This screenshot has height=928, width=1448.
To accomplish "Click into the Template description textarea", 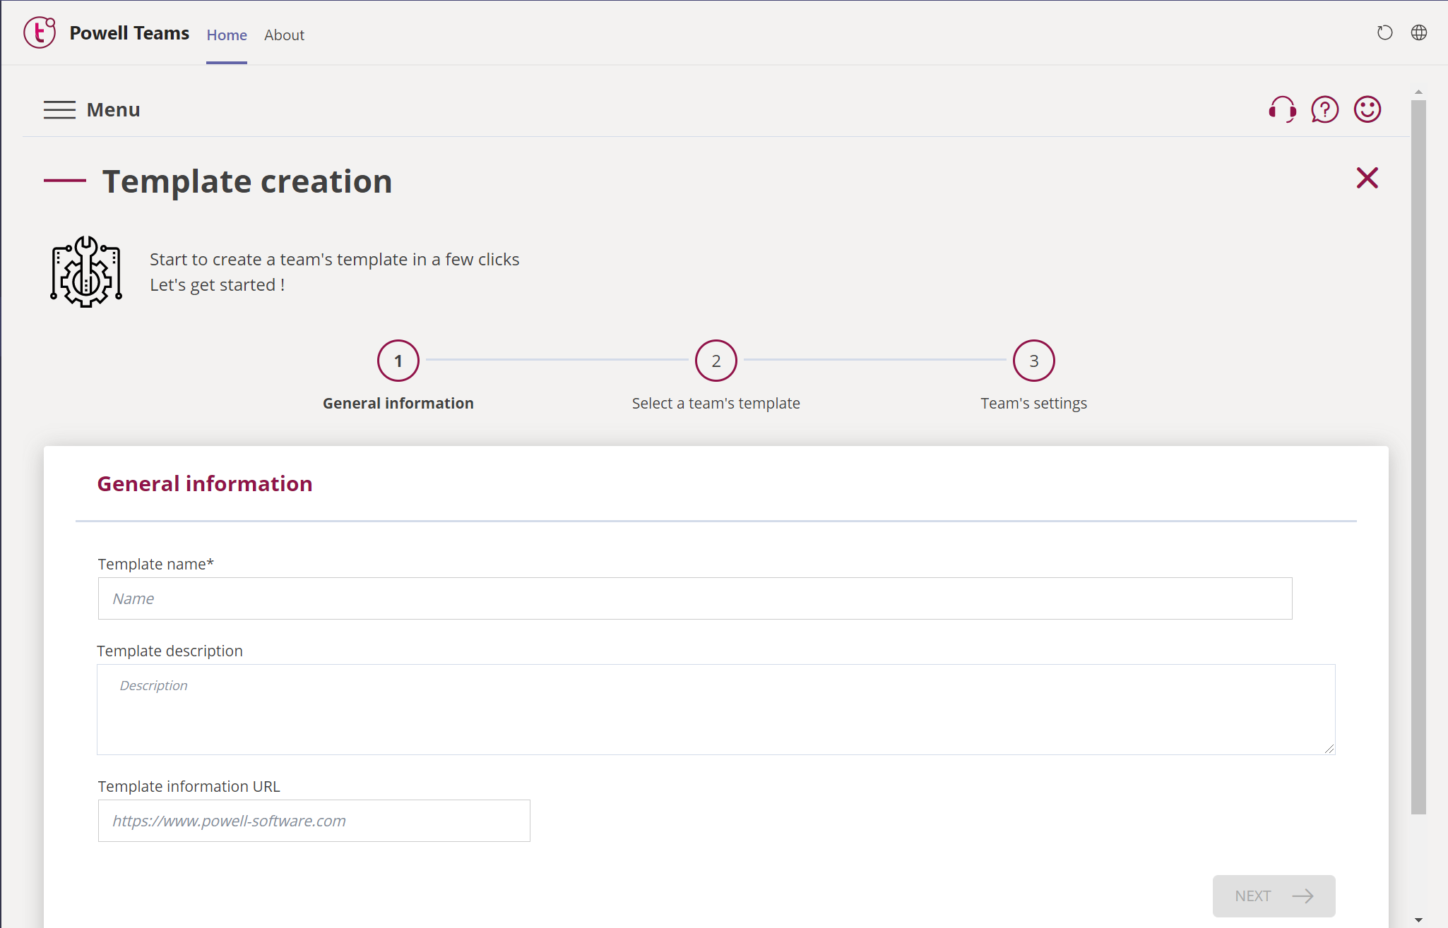I will pos(716,709).
